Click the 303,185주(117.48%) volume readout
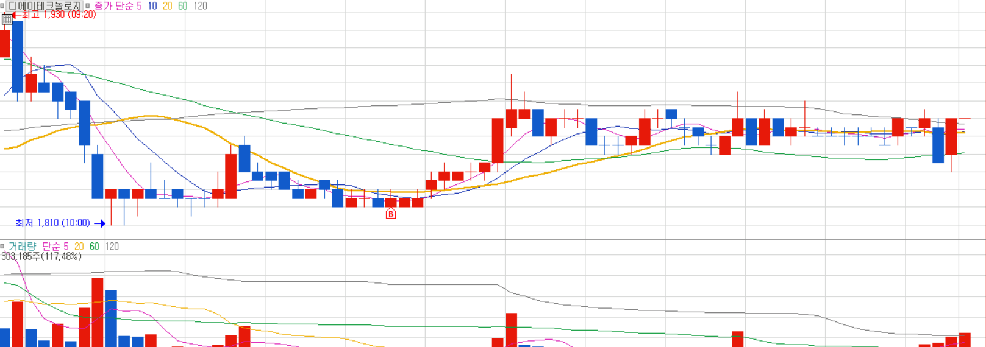 coord(41,256)
